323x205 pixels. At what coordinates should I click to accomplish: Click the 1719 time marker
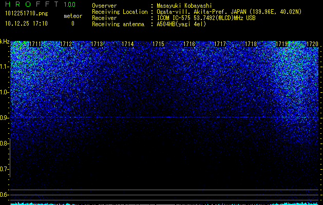pos(281,44)
